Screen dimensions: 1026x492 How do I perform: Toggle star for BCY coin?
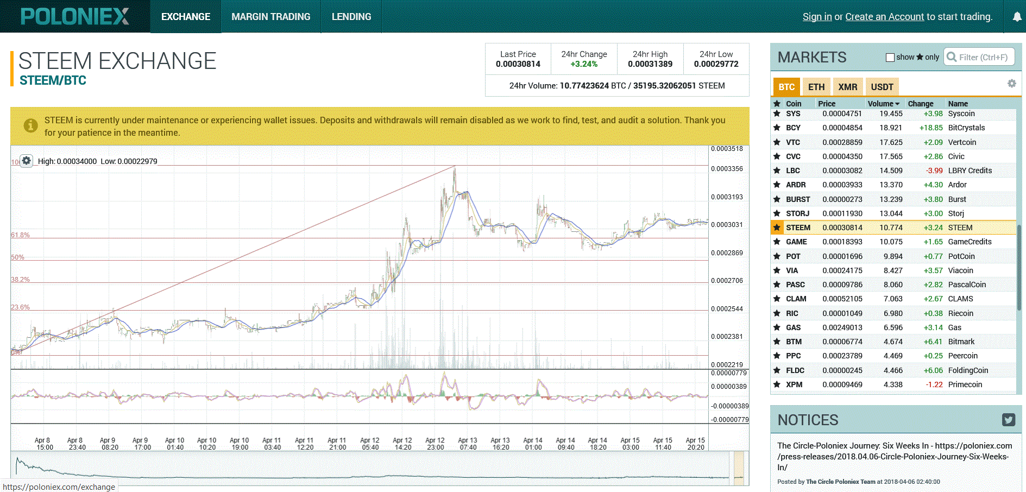click(777, 128)
